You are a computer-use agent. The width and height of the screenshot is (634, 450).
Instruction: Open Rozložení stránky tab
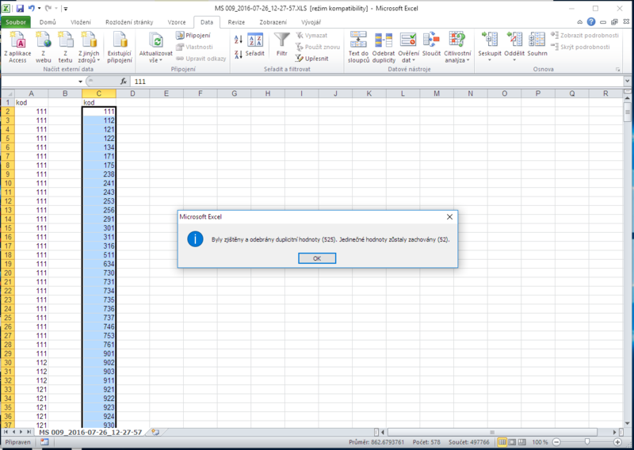(x=129, y=22)
